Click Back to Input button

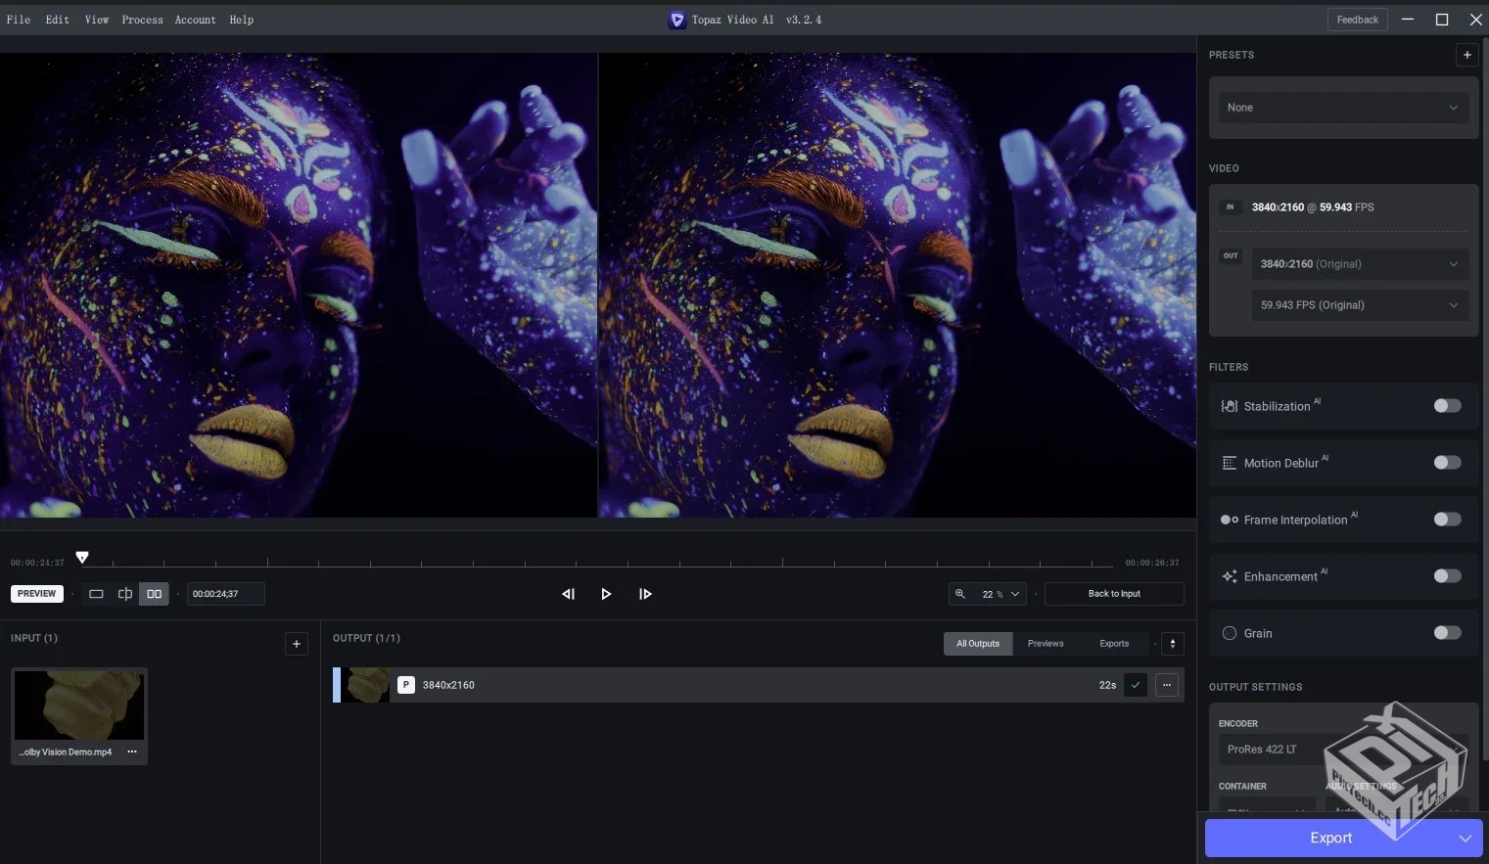point(1114,594)
